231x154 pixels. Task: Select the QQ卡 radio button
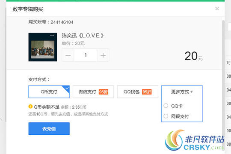coord(166,106)
